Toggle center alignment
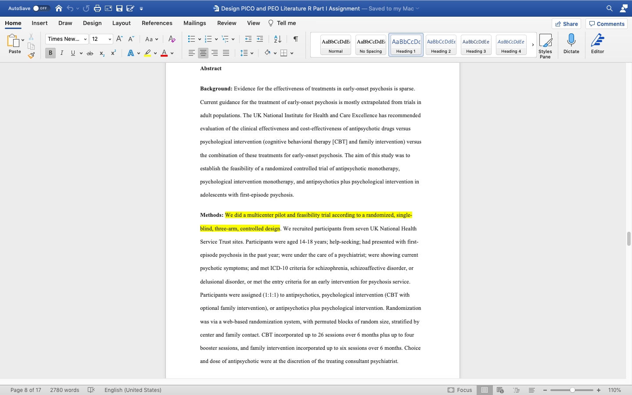Image resolution: width=632 pixels, height=395 pixels. pyautogui.click(x=203, y=53)
